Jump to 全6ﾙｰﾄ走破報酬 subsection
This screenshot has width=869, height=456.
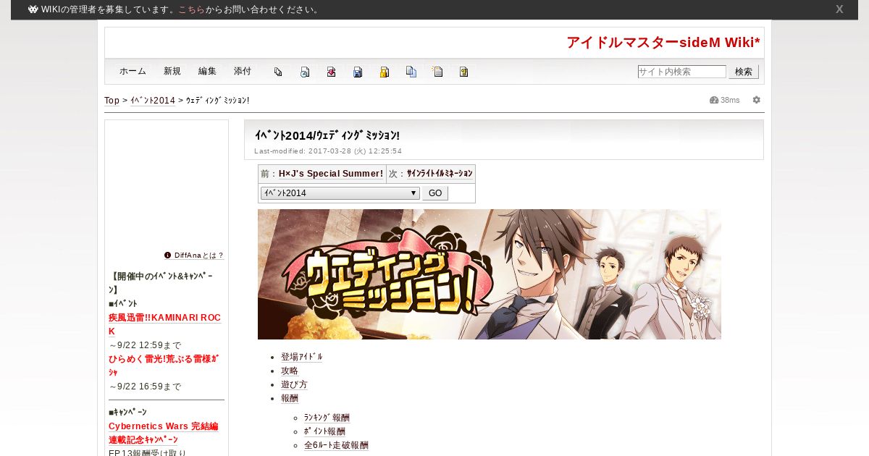(336, 445)
